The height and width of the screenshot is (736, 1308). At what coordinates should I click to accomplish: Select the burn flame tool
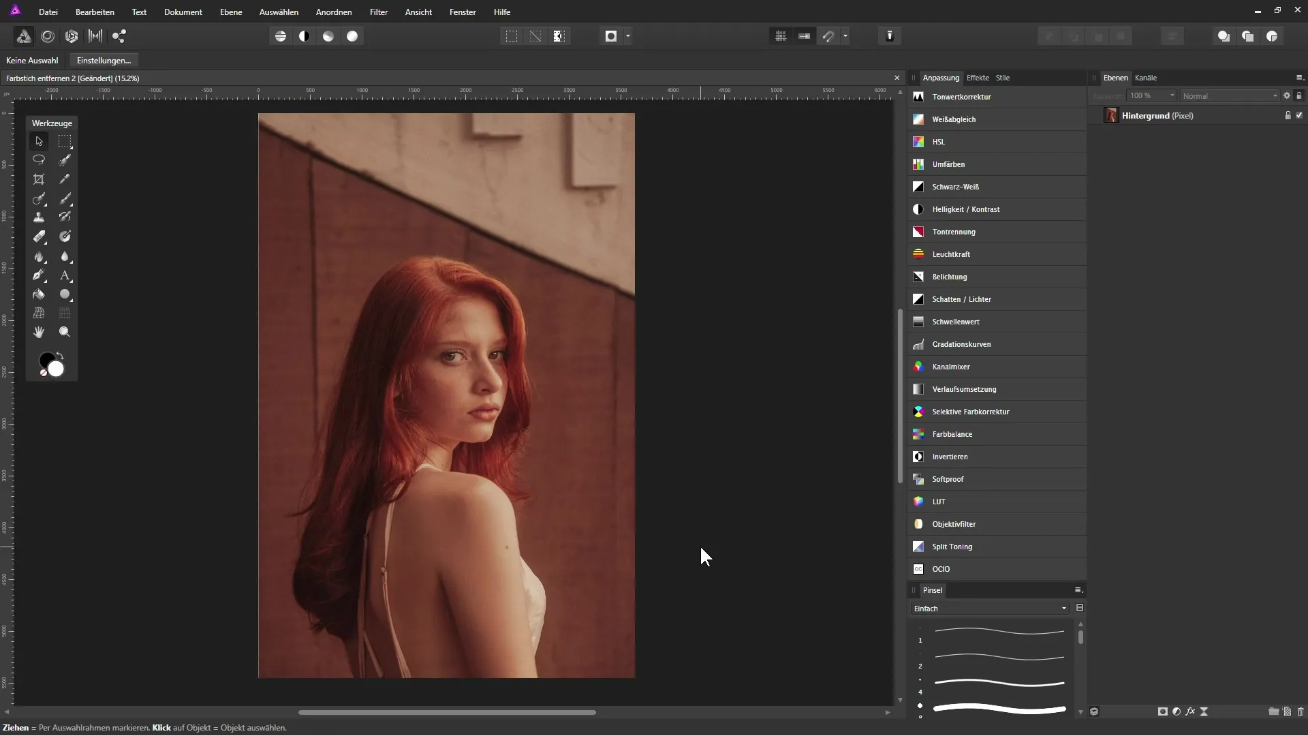point(39,257)
